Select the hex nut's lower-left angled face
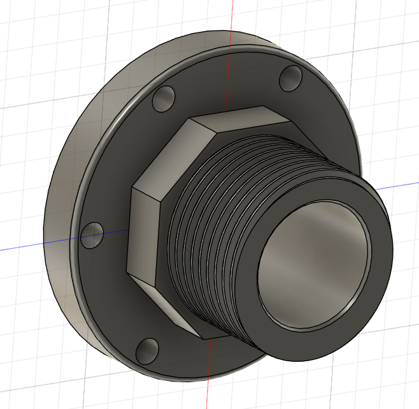The height and width of the screenshot is (409, 419). point(164,306)
